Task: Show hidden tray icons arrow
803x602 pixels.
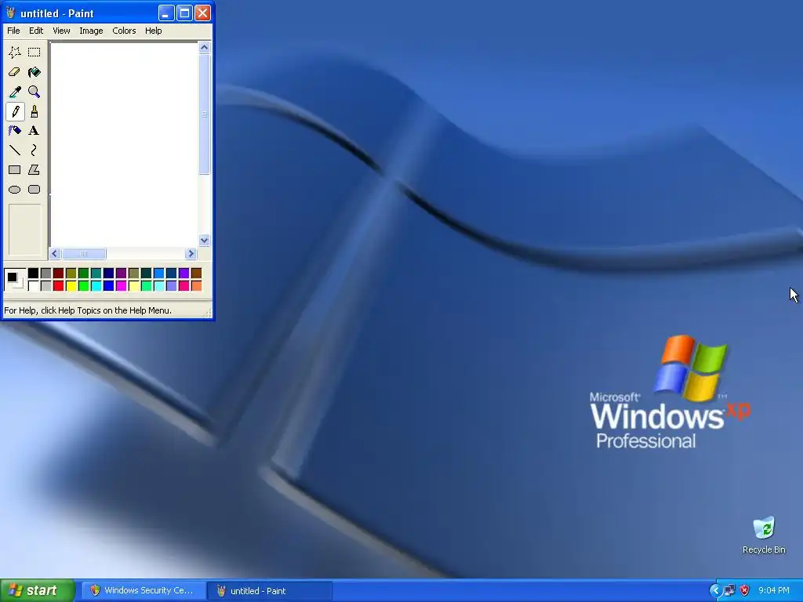Action: click(x=715, y=590)
